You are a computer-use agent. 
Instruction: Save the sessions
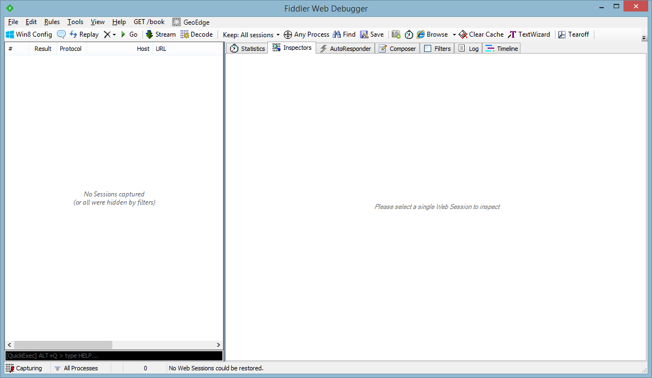(x=371, y=34)
